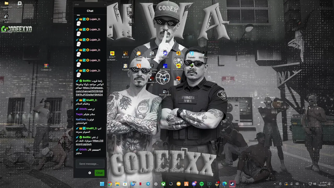Open the Discord Canary desktop shortcut
Image resolution: width=334 pixels, height=188 pixels.
click(139, 56)
